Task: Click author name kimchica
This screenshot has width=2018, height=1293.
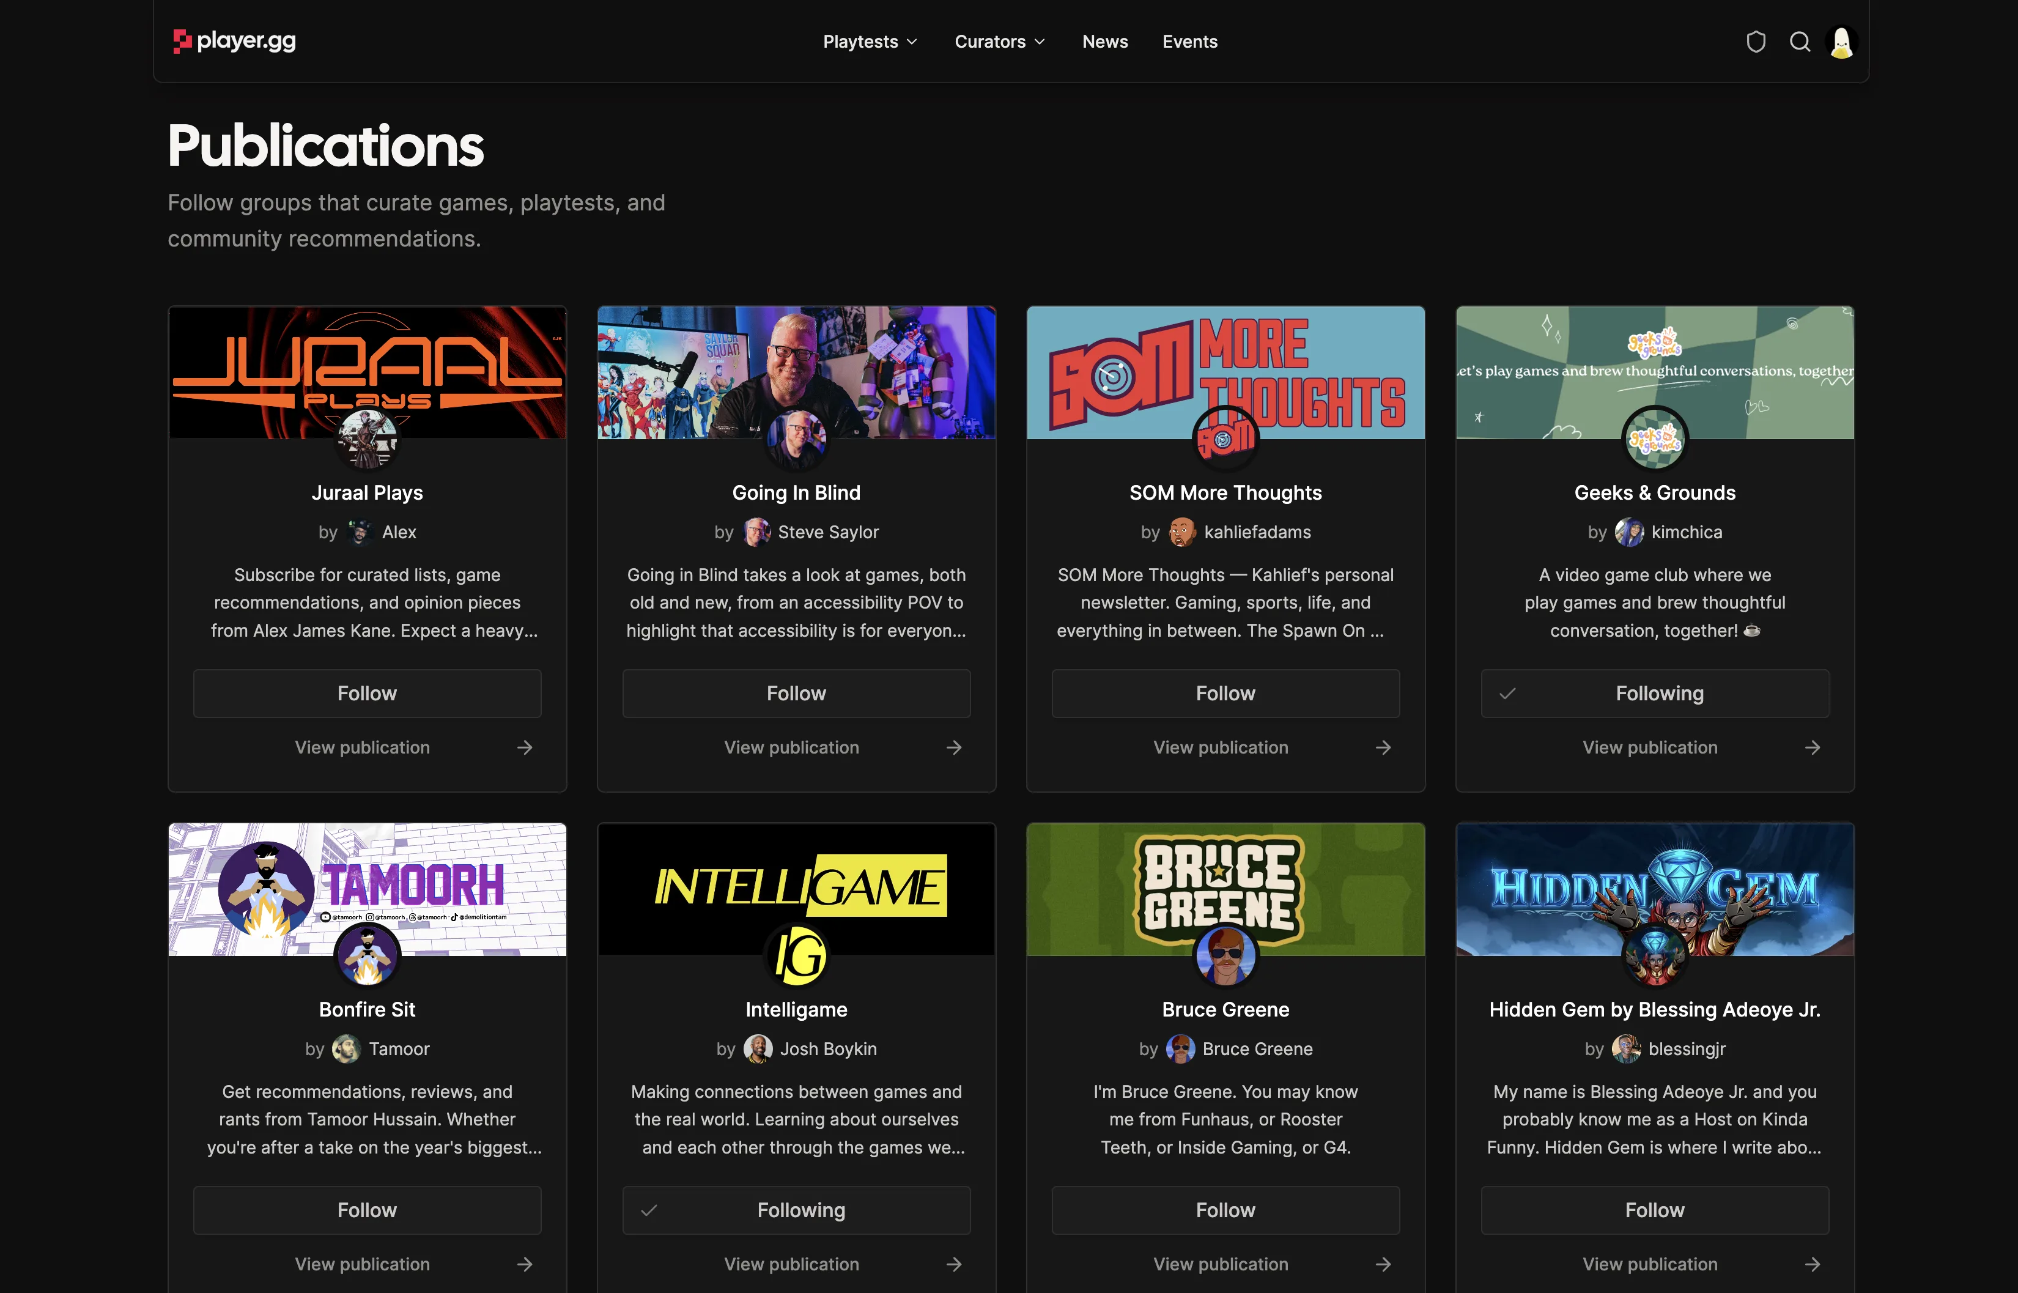Action: (x=1687, y=532)
